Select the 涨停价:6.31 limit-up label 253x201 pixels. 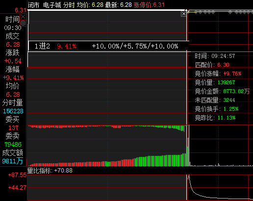point(149,5)
